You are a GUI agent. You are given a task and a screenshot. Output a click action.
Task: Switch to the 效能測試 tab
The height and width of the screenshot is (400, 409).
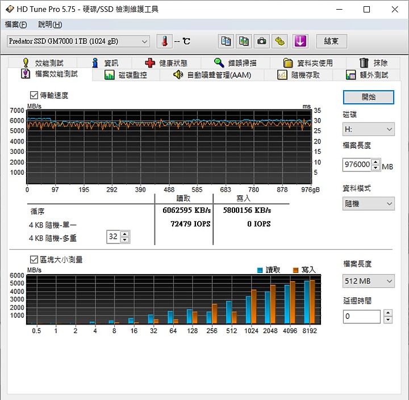43,63
